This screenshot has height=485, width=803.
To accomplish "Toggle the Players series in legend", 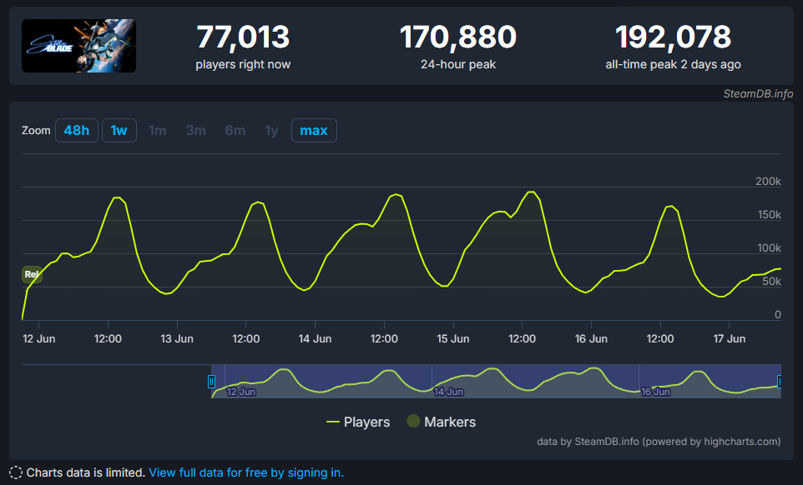I will [x=358, y=422].
